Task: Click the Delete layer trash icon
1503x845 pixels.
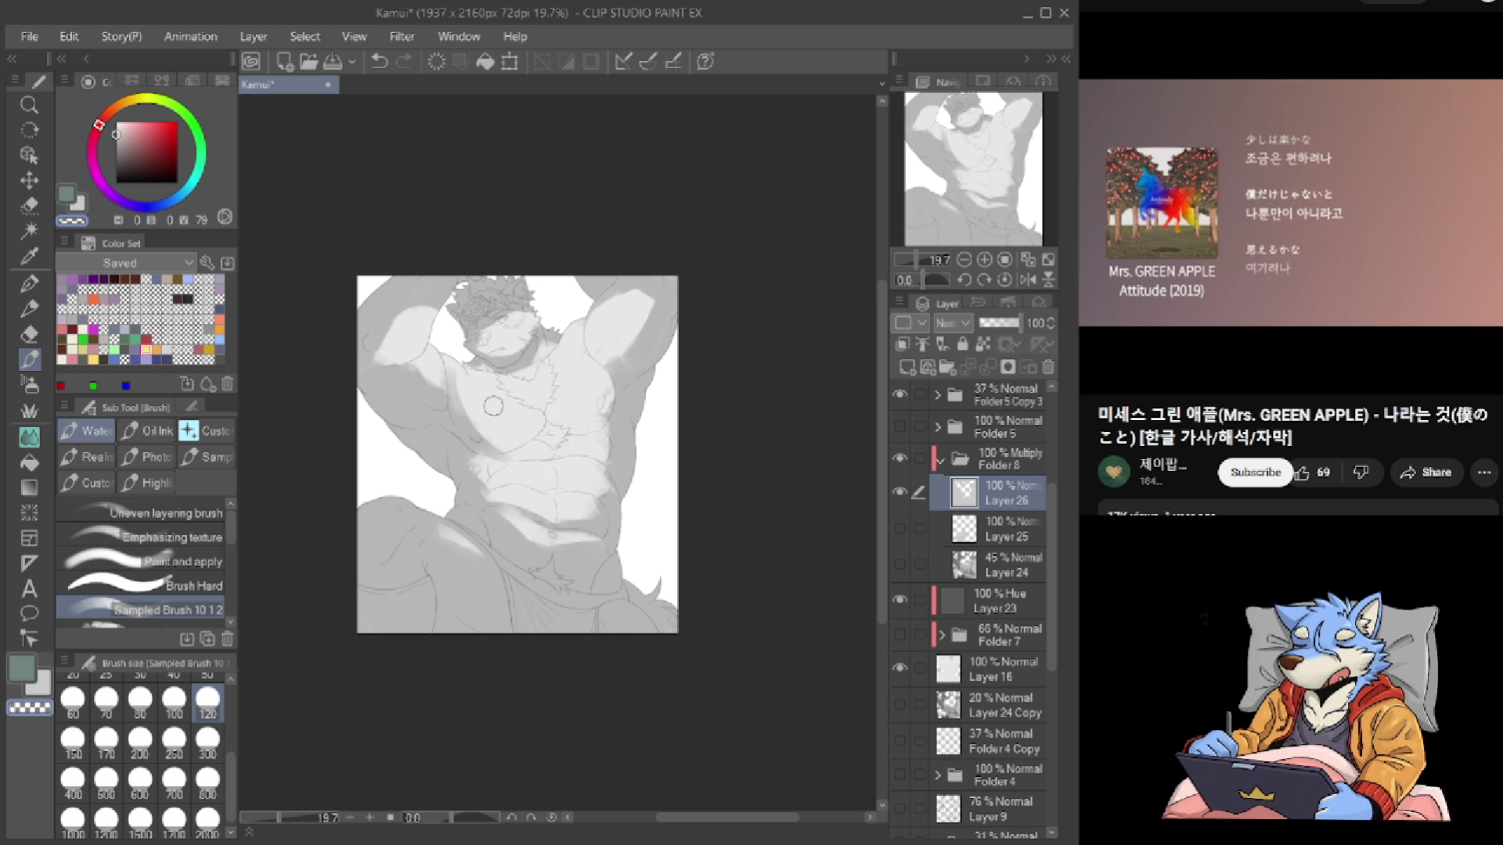Action: (x=1048, y=367)
